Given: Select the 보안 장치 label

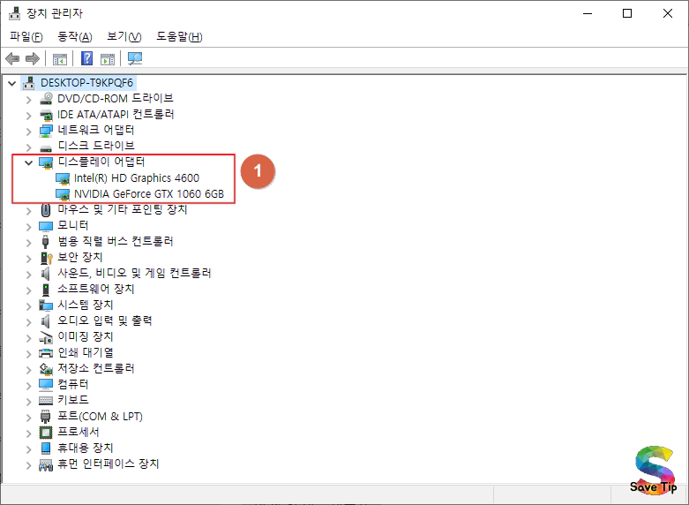Looking at the screenshot, I should [x=80, y=257].
